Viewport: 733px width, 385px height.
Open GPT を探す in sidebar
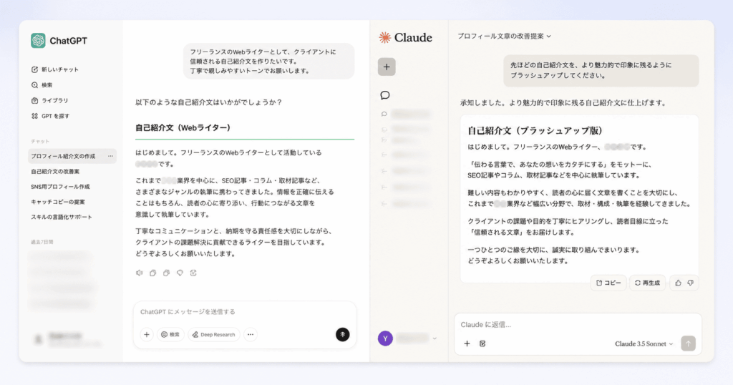pyautogui.click(x=50, y=116)
